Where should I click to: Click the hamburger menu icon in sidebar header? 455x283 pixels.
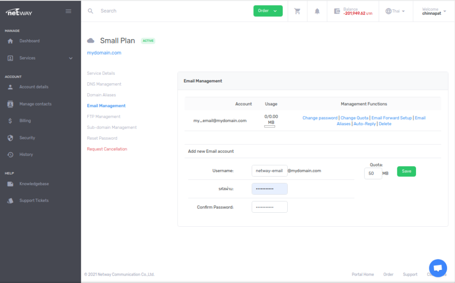(68, 11)
